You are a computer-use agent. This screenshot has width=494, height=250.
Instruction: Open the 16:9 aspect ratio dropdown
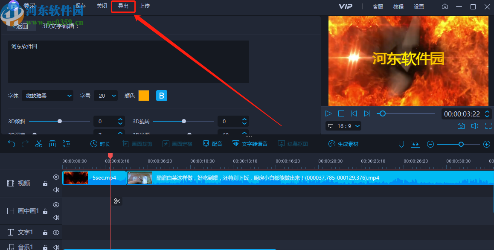[x=343, y=126]
